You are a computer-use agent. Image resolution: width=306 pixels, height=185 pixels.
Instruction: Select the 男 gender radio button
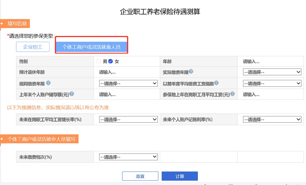click(99, 61)
